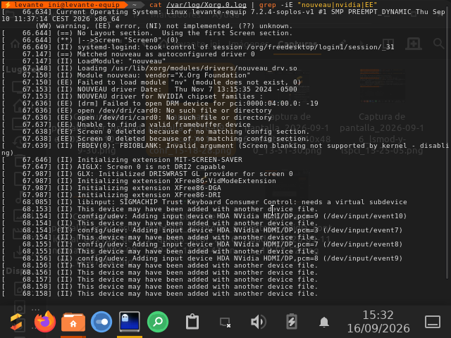The width and height of the screenshot is (451, 338).
Task: Click the 'libinput: SIGMACHIP Trust Keyboard' line
Action: point(204,202)
